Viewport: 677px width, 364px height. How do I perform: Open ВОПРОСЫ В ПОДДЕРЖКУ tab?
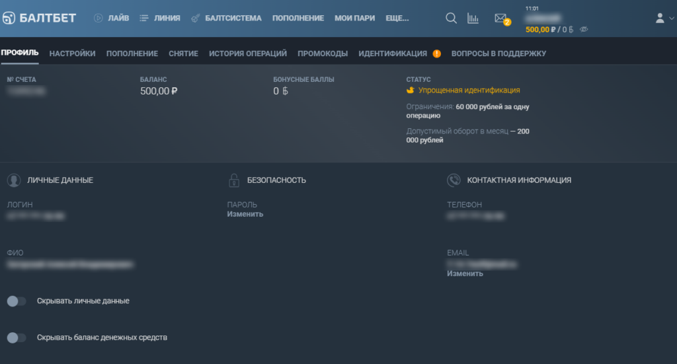pos(498,54)
